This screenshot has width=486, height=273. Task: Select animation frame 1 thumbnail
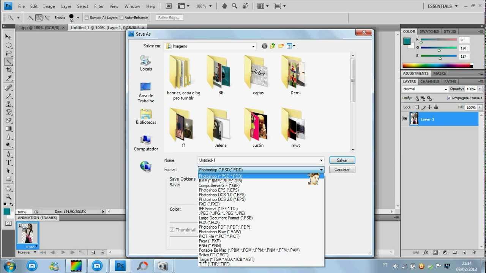tap(28, 233)
